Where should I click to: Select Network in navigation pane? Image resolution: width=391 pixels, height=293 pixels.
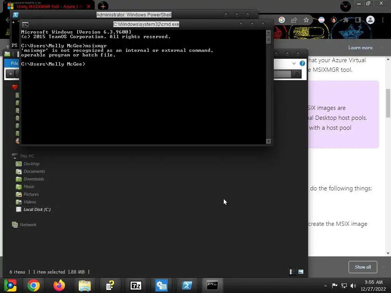click(24, 225)
